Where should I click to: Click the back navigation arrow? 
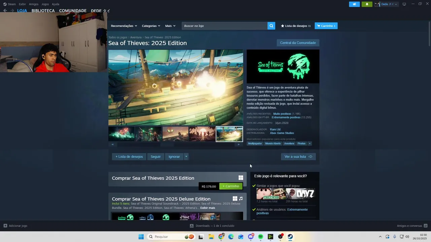(x=5, y=11)
